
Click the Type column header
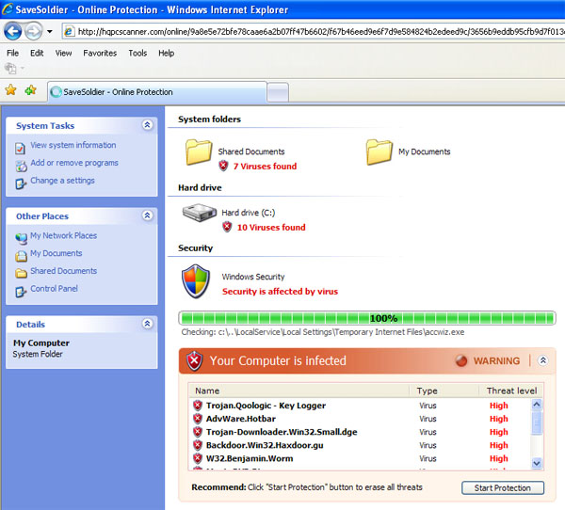click(444, 390)
